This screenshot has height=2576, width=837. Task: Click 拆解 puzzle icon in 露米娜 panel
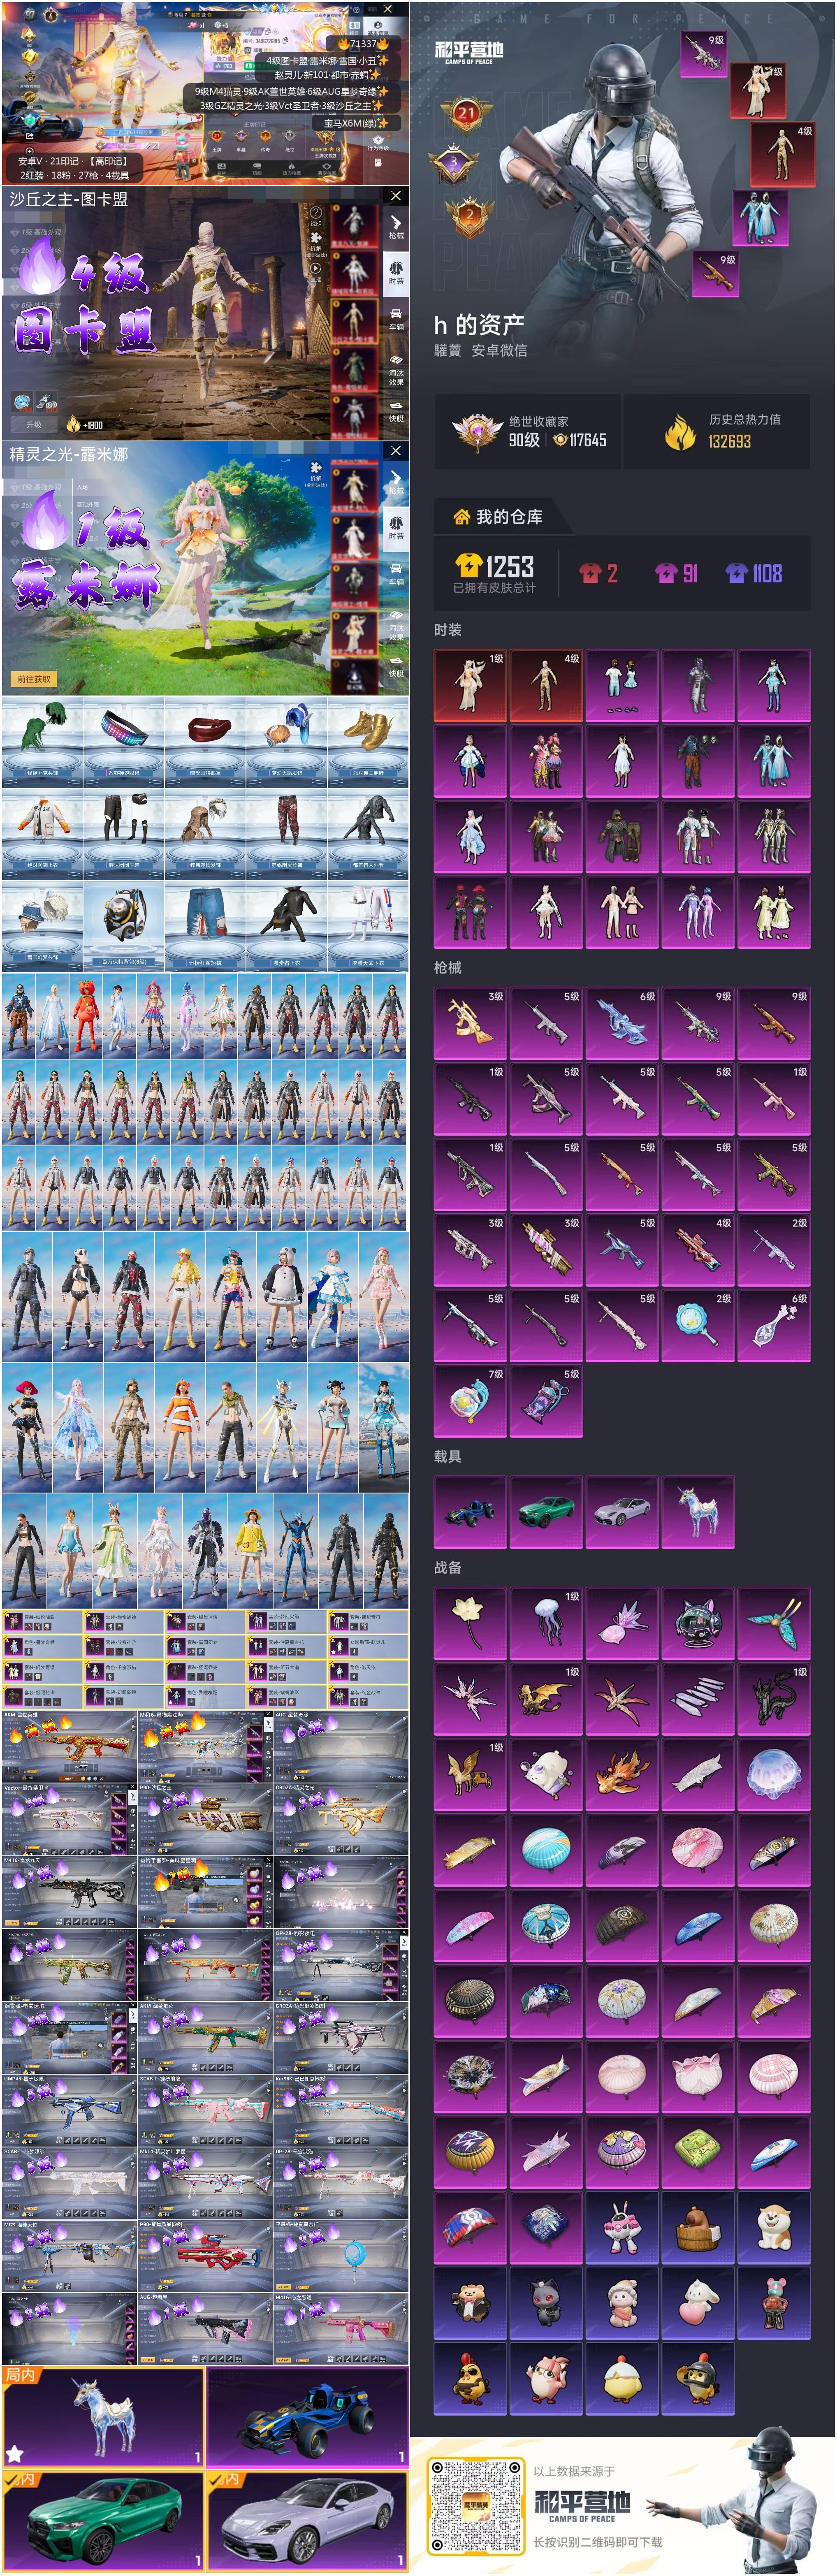(316, 469)
